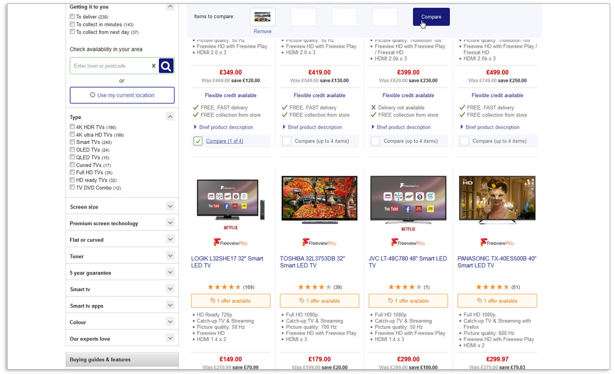The width and height of the screenshot is (615, 374).
Task: Click the offer tag icon on TOSHIBA TV
Action: pyautogui.click(x=302, y=301)
